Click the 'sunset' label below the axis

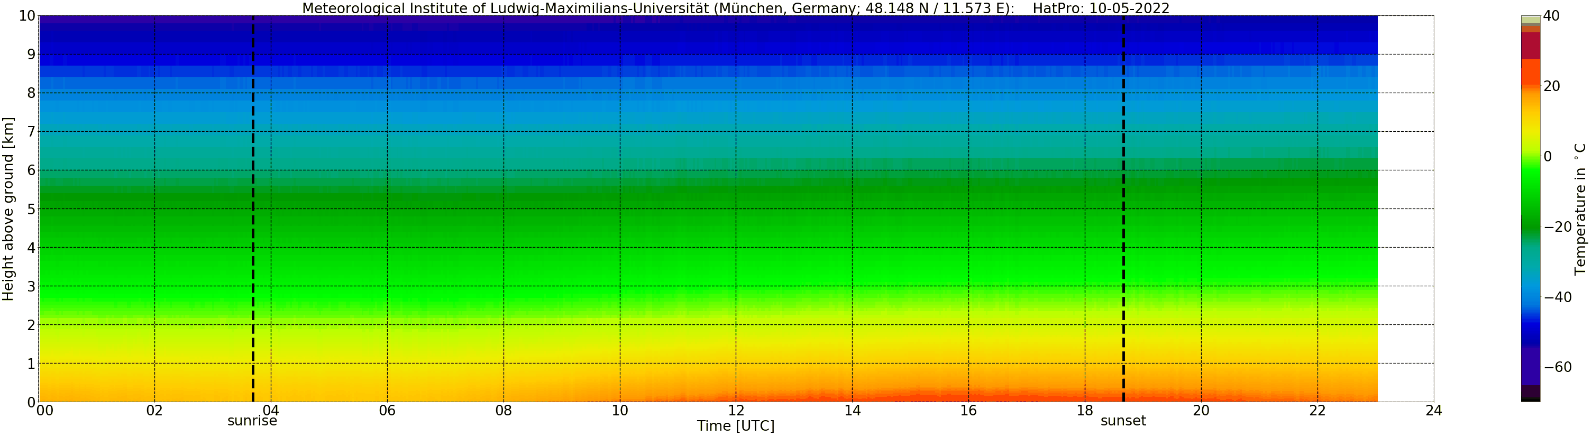pyautogui.click(x=1123, y=421)
